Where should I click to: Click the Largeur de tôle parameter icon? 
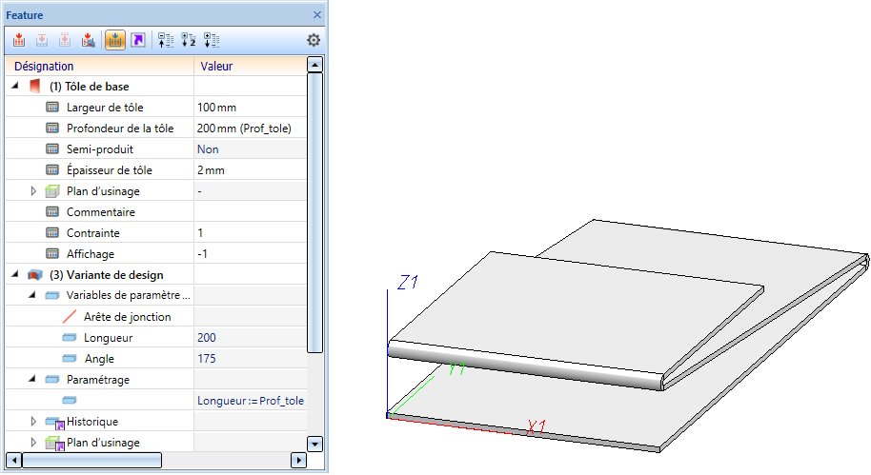52,108
